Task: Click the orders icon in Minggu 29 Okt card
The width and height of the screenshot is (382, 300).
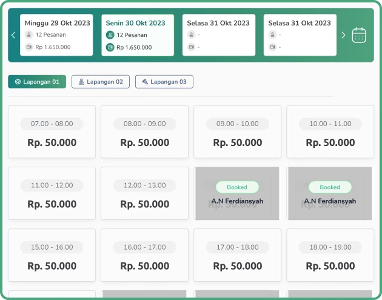Action: click(28, 35)
